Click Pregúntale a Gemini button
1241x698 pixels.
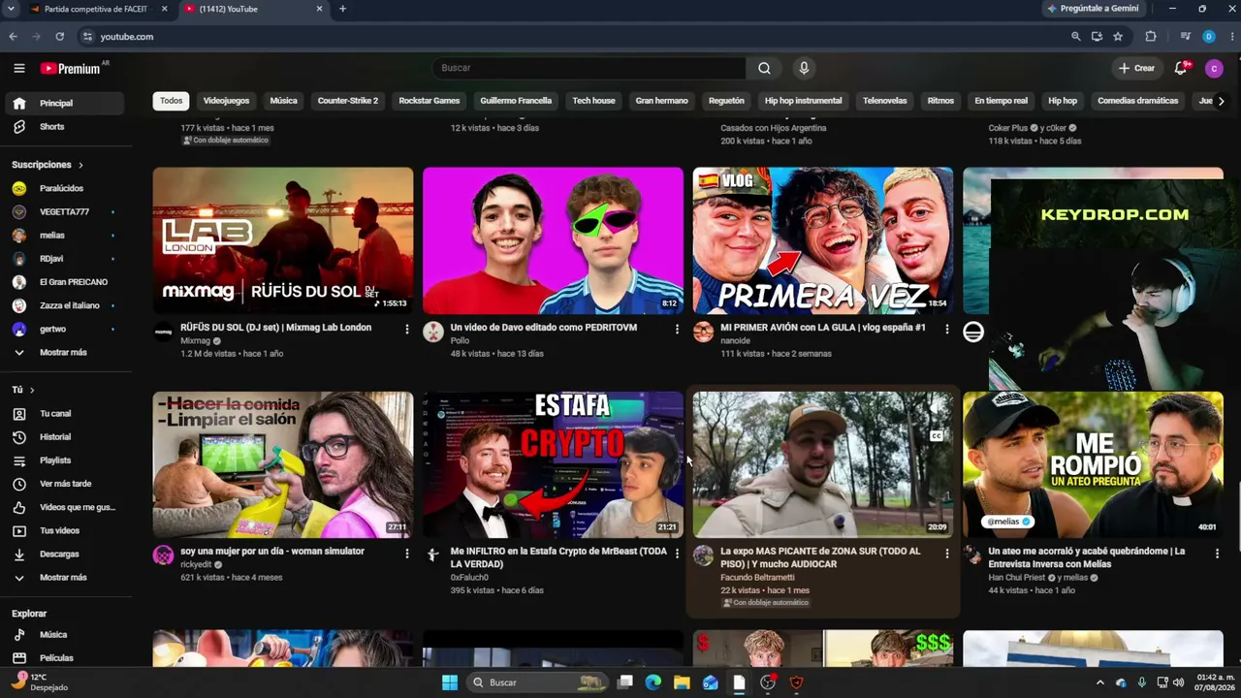1094,9
